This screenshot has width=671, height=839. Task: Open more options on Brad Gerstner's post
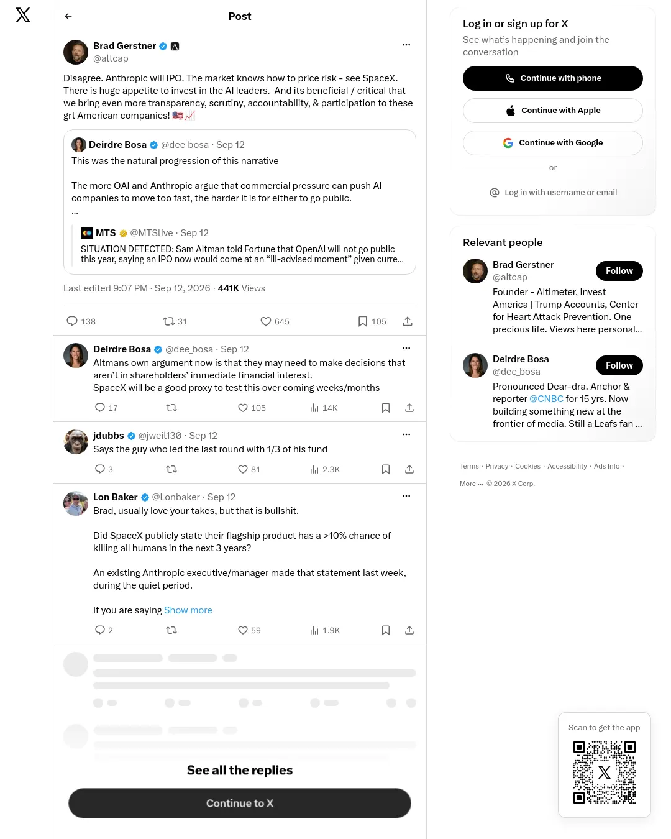coord(406,45)
